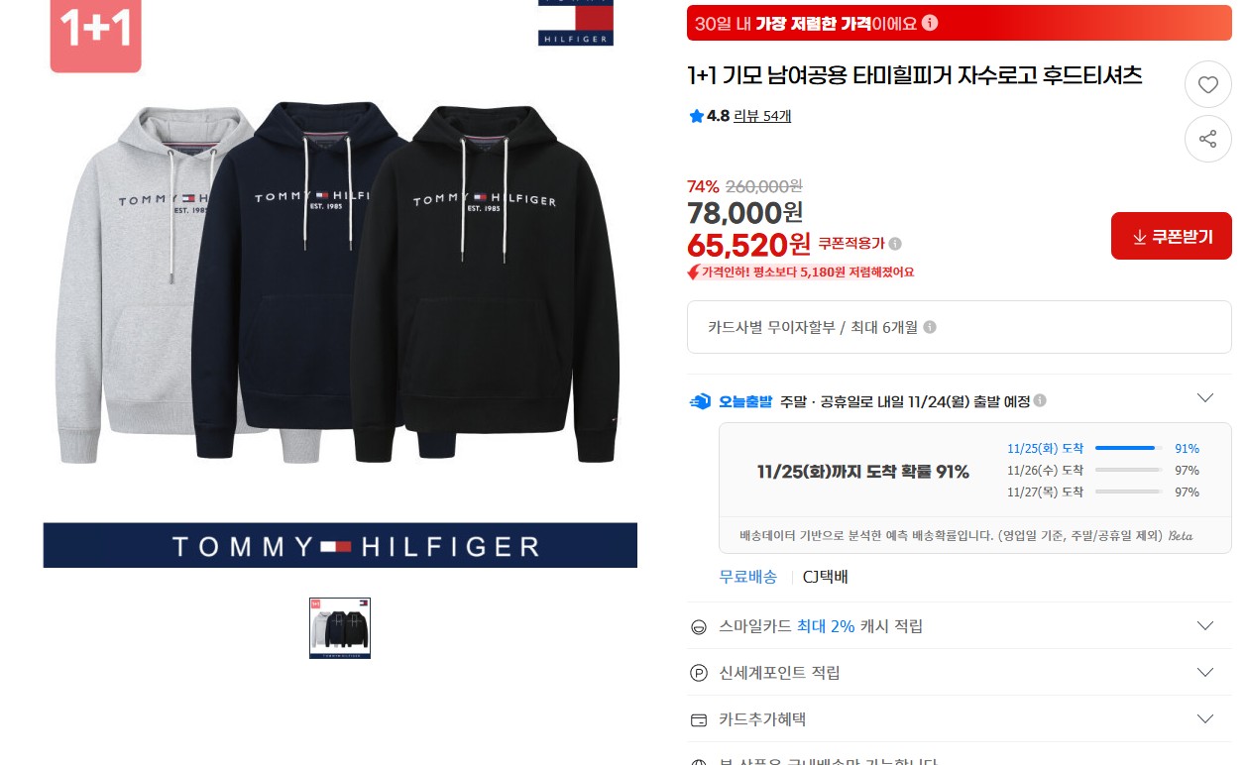Click the 무료배송 link
Viewport: 1247px width, 765px height.
[748, 577]
